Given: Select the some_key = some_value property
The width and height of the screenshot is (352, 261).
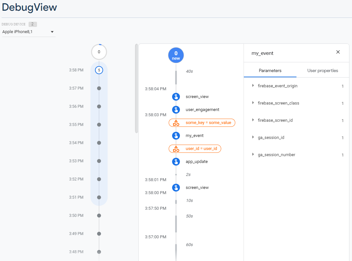Looking at the screenshot, I should 202,123.
